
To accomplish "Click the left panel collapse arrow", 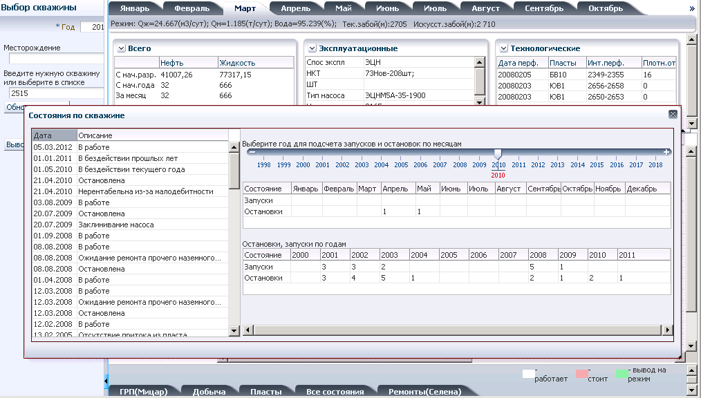I will (x=106, y=381).
